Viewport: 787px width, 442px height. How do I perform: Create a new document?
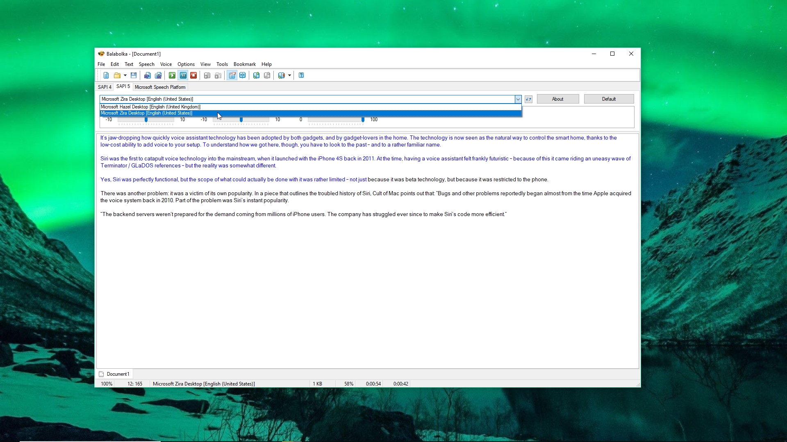[x=106, y=75]
